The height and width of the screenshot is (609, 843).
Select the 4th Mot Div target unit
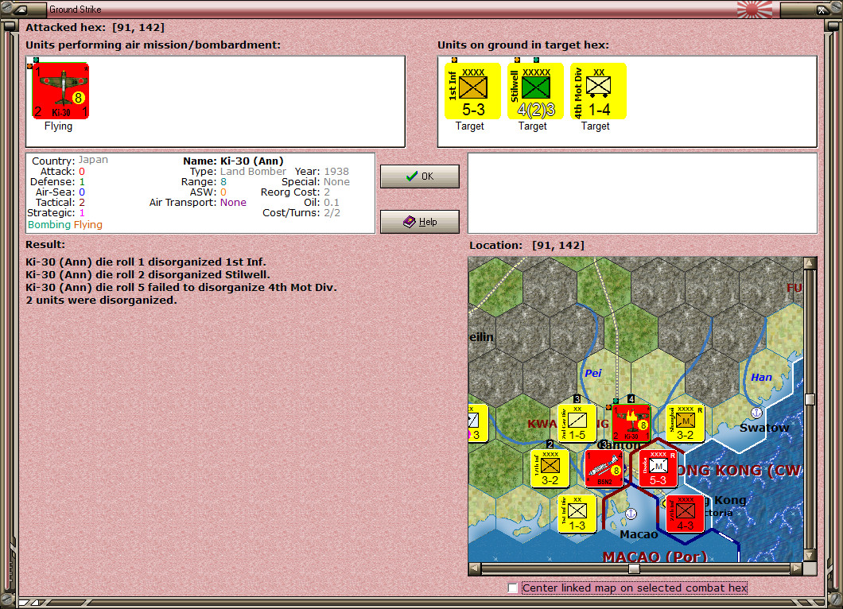click(598, 91)
